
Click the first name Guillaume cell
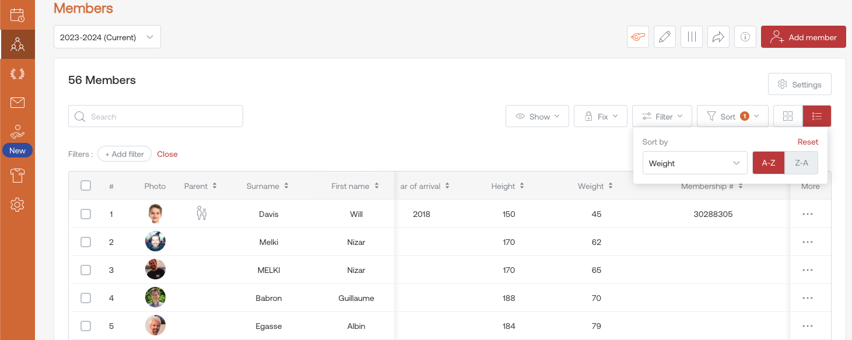coord(356,298)
